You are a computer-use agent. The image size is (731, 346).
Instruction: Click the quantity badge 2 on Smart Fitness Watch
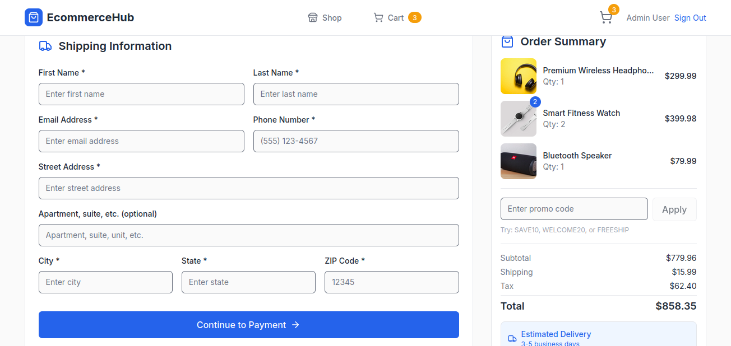(535, 102)
